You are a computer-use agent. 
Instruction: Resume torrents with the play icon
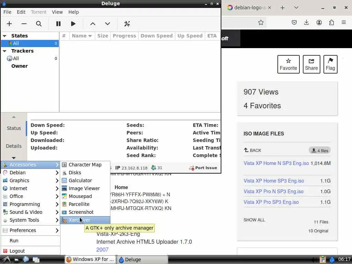[x=73, y=24]
